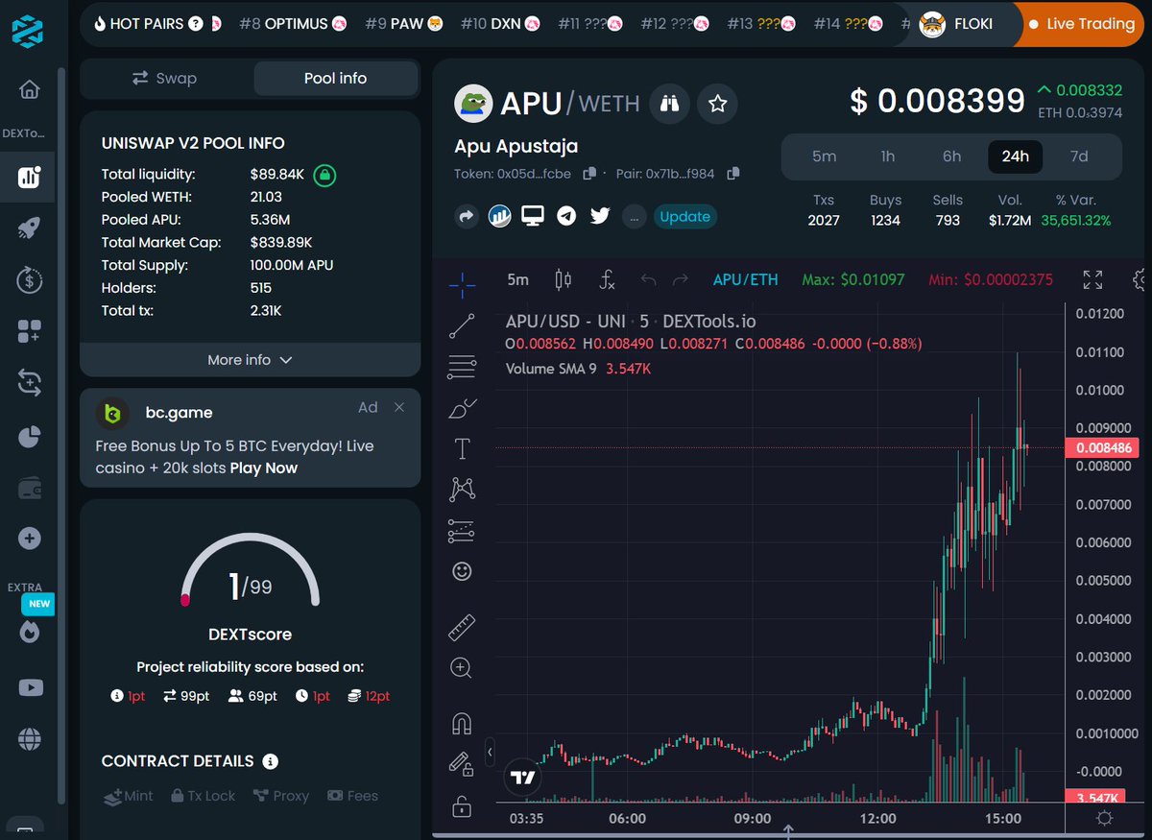Select the 24h stats timeframe

coord(1016,156)
